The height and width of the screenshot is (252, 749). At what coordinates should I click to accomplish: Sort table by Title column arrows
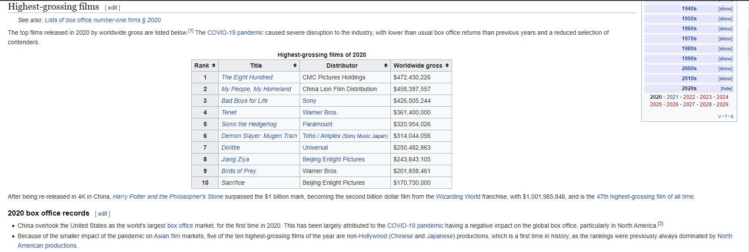[295, 65]
